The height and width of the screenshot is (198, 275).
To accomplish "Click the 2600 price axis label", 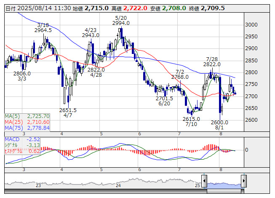I will (251, 120).
